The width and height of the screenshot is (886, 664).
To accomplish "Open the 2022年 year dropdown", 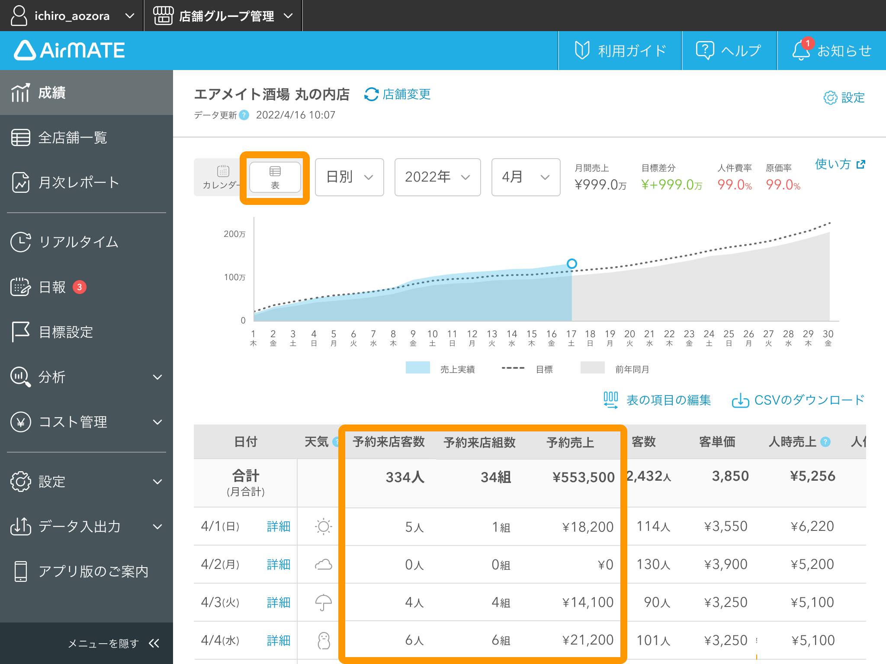I will pos(437,177).
